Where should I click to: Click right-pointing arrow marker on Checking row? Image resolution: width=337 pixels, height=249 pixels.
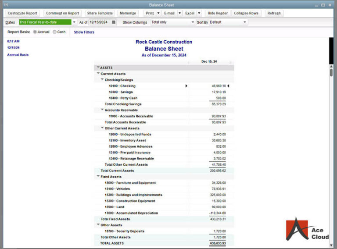[186, 86]
